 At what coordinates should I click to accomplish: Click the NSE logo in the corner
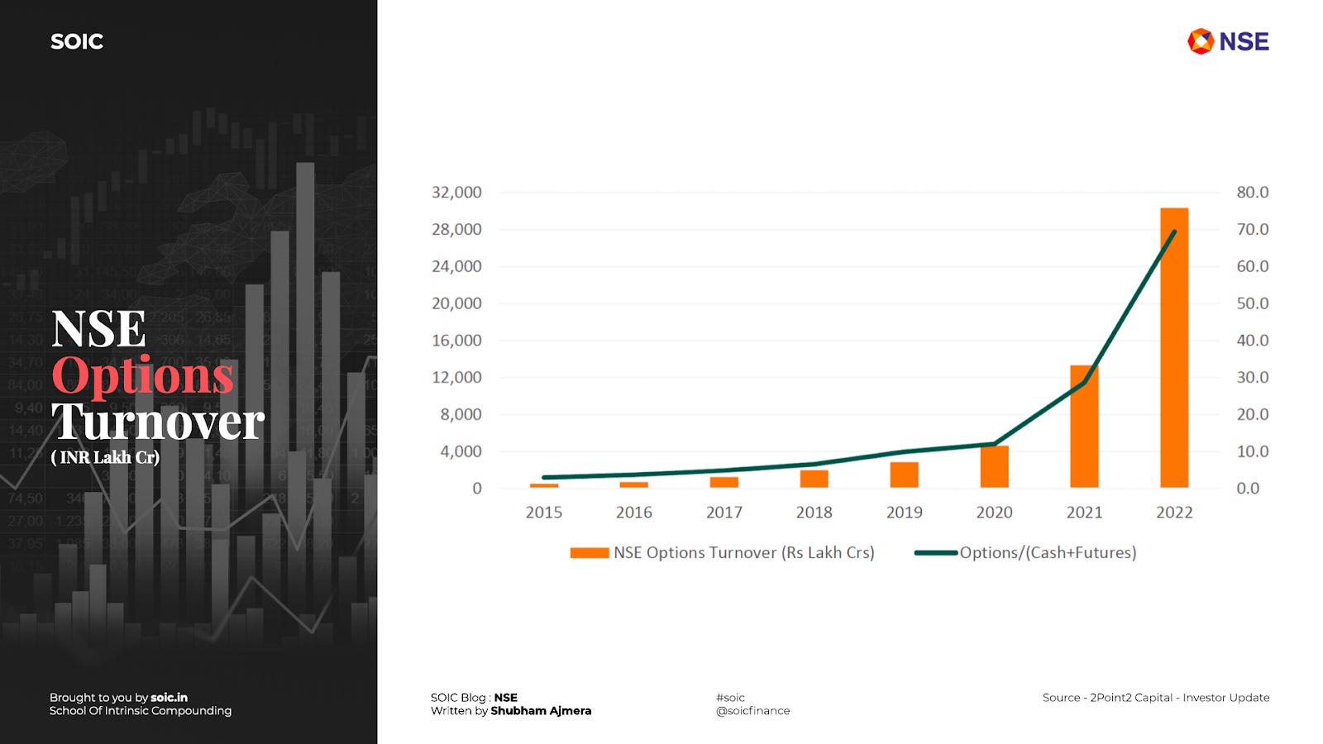click(x=1228, y=41)
